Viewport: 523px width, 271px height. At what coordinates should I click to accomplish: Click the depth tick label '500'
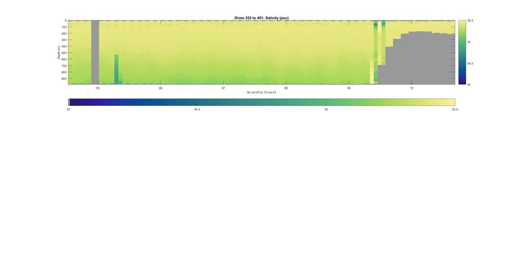[x=64, y=53]
